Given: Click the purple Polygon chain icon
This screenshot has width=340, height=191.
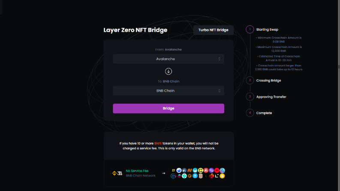Looking at the screenshot, I should pyautogui.click(x=211, y=170).
